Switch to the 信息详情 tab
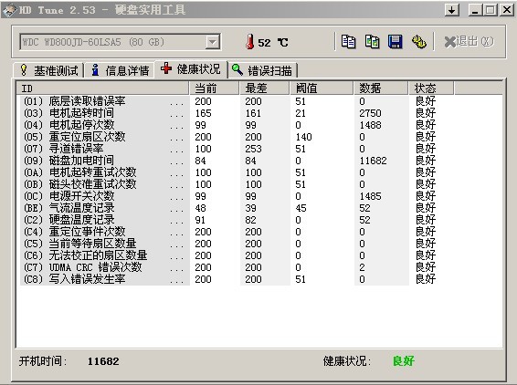The height and width of the screenshot is (385, 517). [x=120, y=70]
